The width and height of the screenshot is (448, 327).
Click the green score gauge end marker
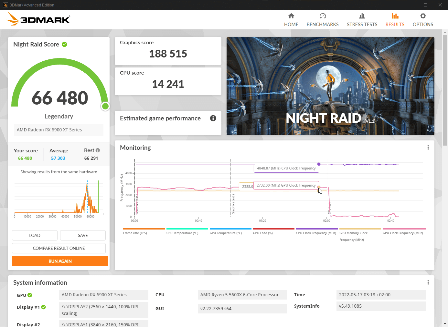[x=105, y=106]
